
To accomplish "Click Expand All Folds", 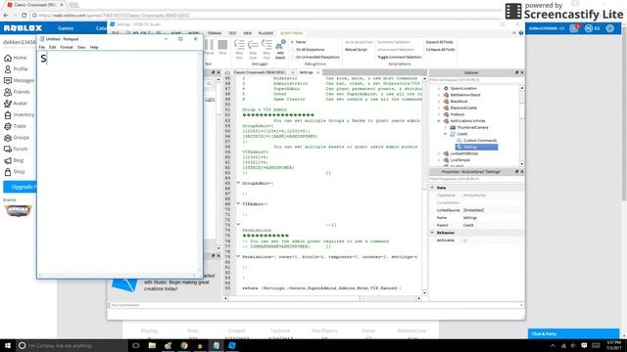I will tap(440, 42).
